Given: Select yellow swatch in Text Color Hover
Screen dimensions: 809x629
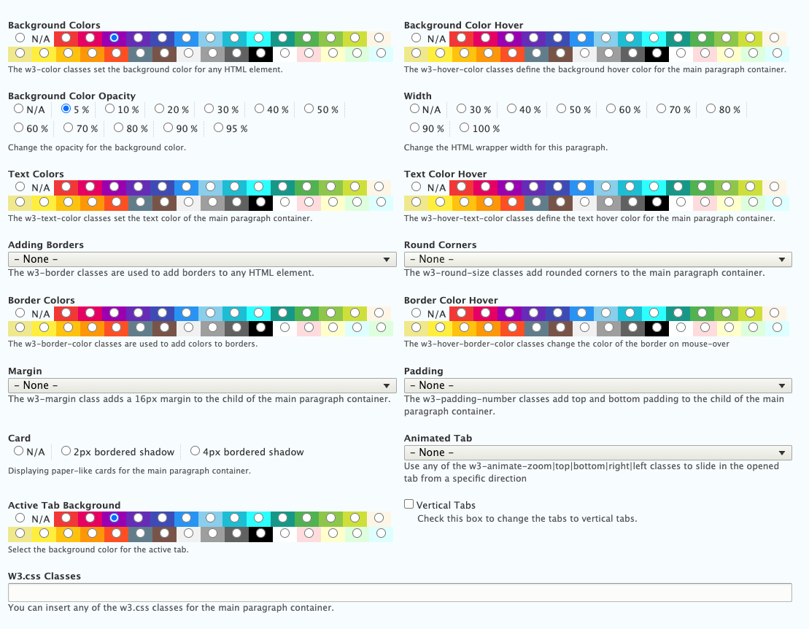Looking at the screenshot, I should click(x=440, y=201).
